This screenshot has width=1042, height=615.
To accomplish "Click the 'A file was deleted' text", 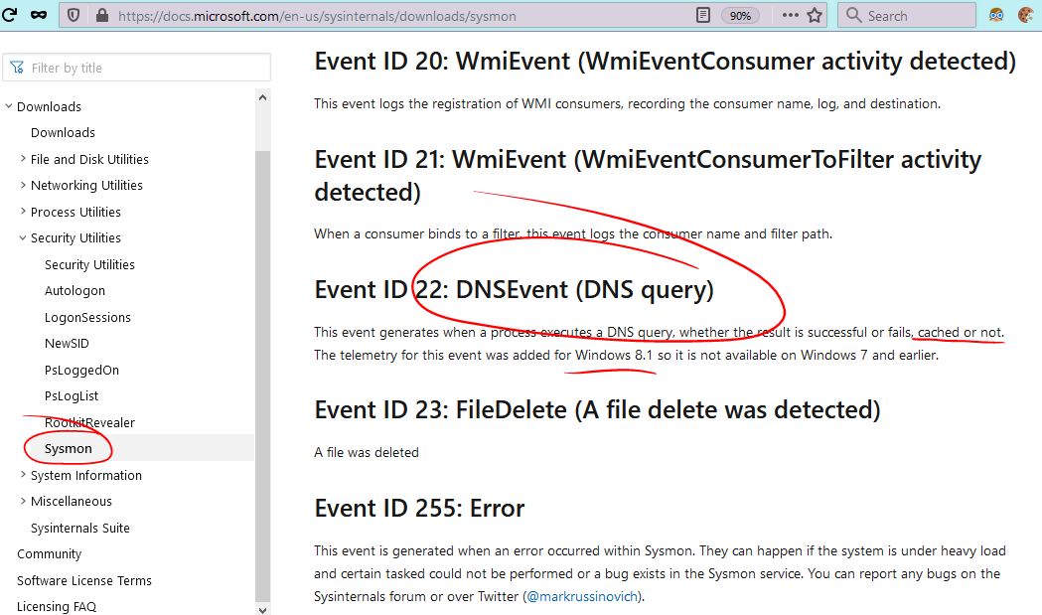I will pos(367,452).
